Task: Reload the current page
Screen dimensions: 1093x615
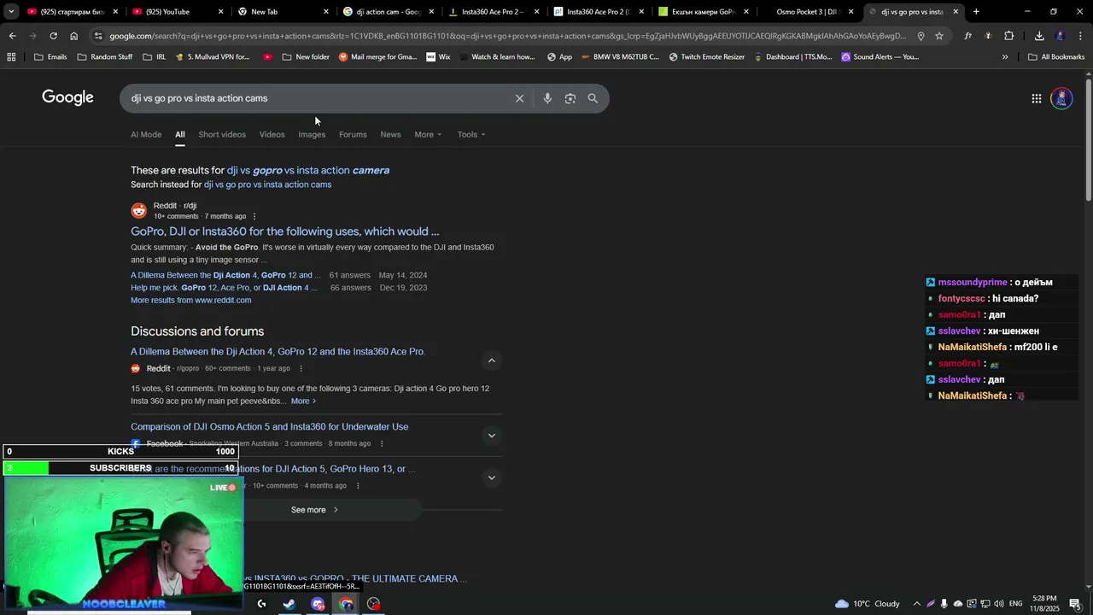Action: (x=53, y=36)
